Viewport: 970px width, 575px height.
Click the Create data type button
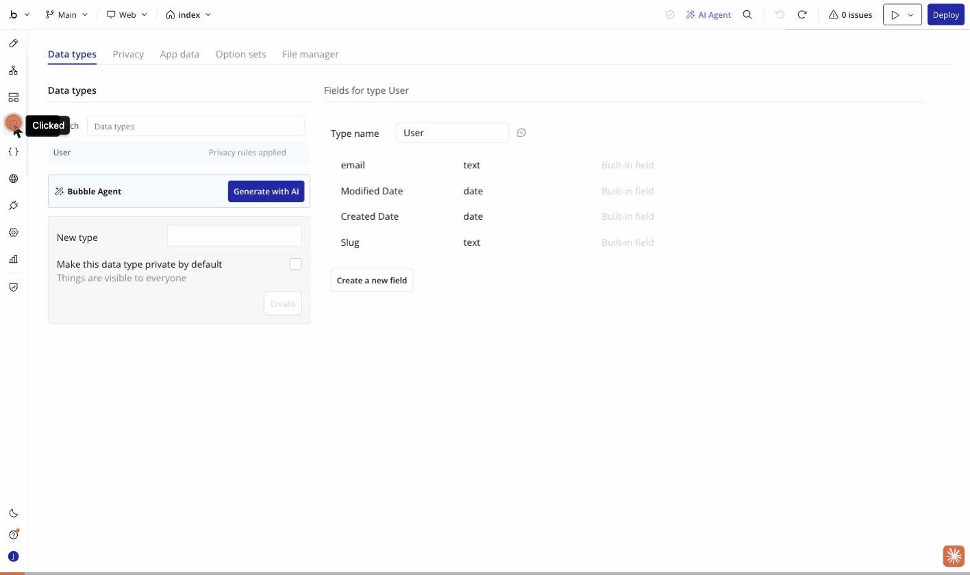282,304
